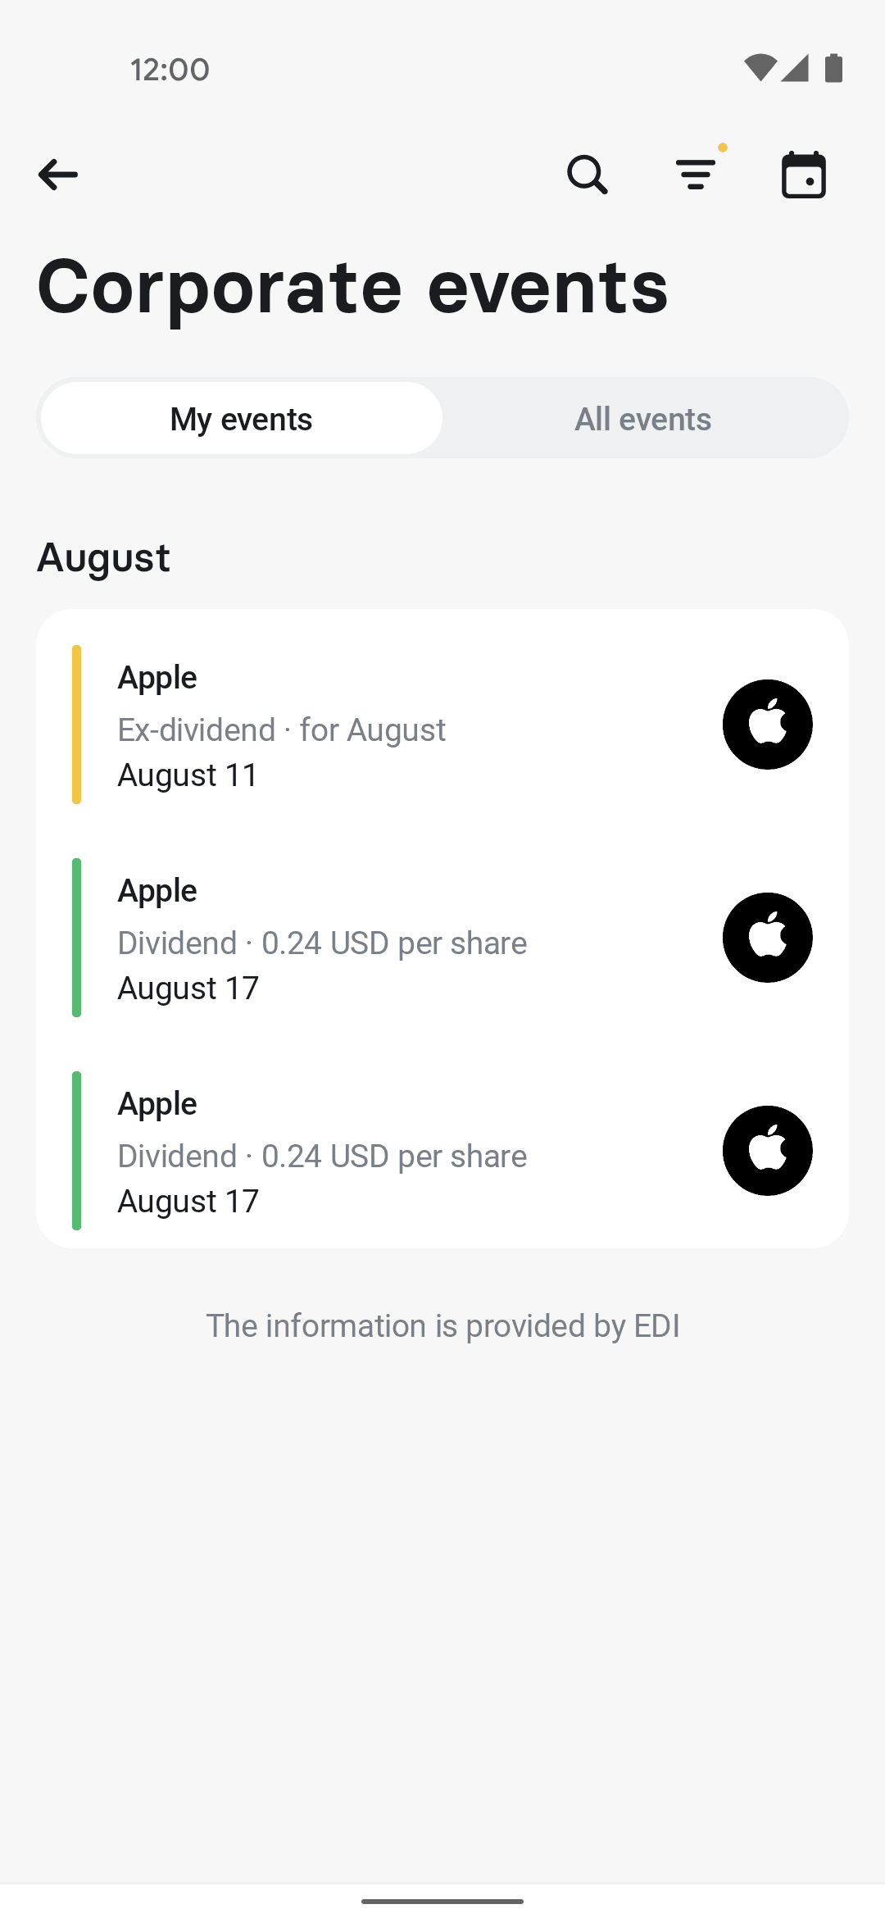This screenshot has width=885, height=1918.
Task: Tap Apple logo on last Dividend event
Action: coord(768,1151)
